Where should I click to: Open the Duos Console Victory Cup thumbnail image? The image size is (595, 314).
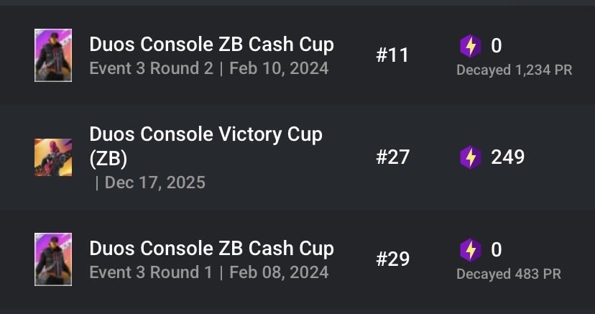click(53, 157)
